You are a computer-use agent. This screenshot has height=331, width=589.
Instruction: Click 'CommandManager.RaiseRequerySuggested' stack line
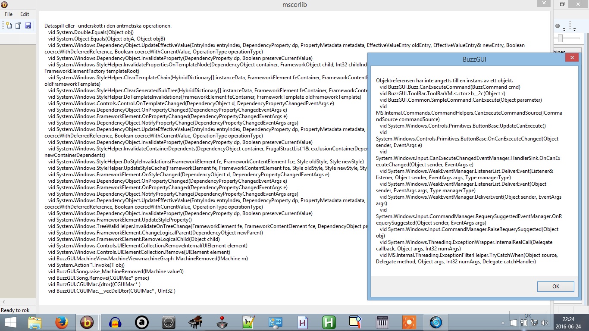[x=467, y=232]
